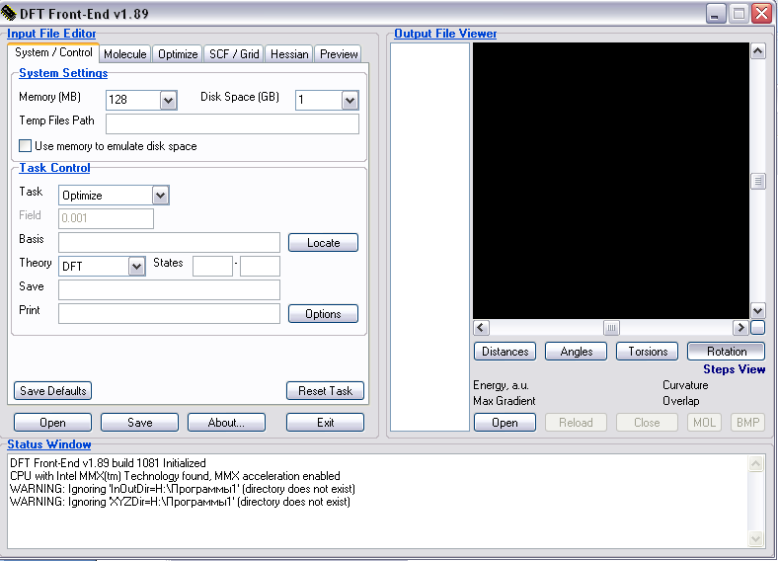The width and height of the screenshot is (778, 561).
Task: Click the Basis input field
Action: [x=169, y=243]
